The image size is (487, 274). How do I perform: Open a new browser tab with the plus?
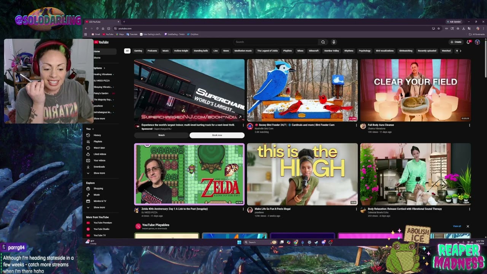click(x=124, y=22)
